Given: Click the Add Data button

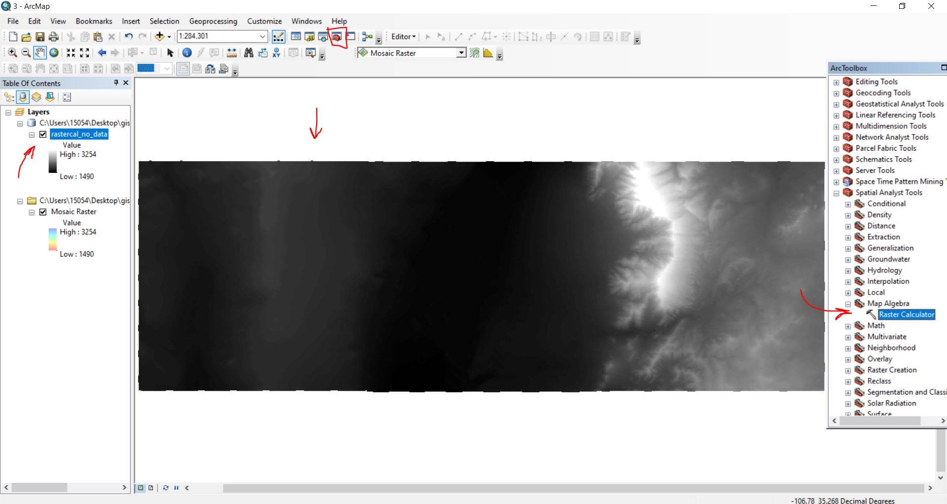Looking at the screenshot, I should 159,36.
